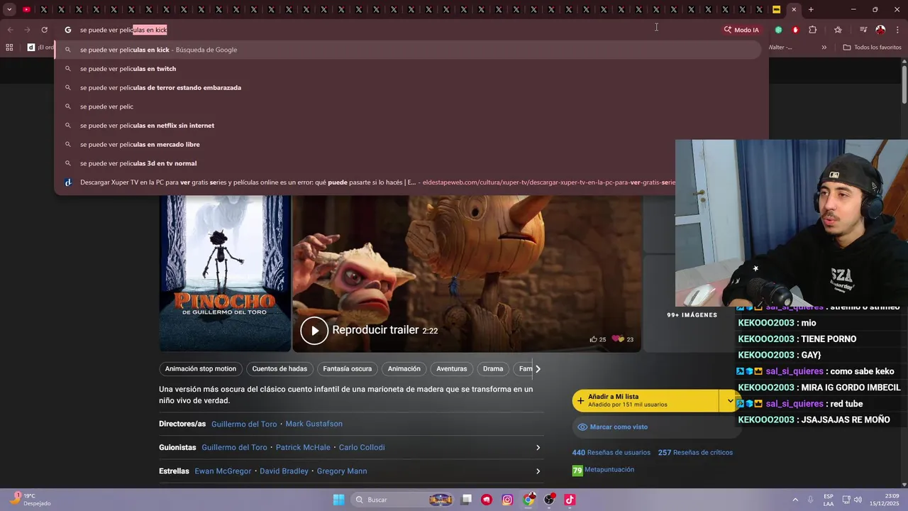
Task: Expand the Guionistas row chevron
Action: (538, 448)
